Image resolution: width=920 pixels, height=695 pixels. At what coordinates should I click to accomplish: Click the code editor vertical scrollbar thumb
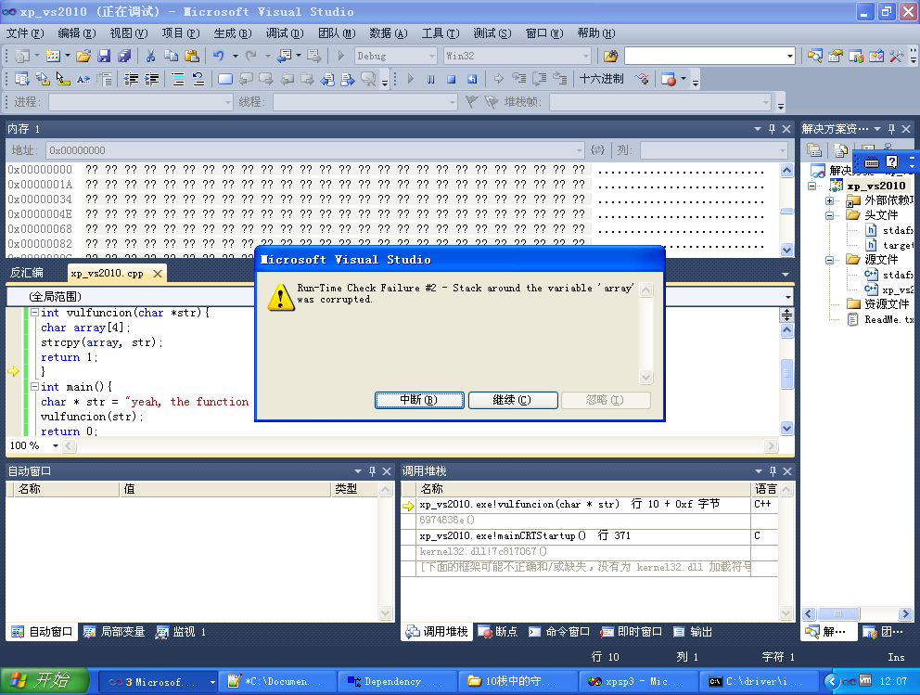point(786,373)
